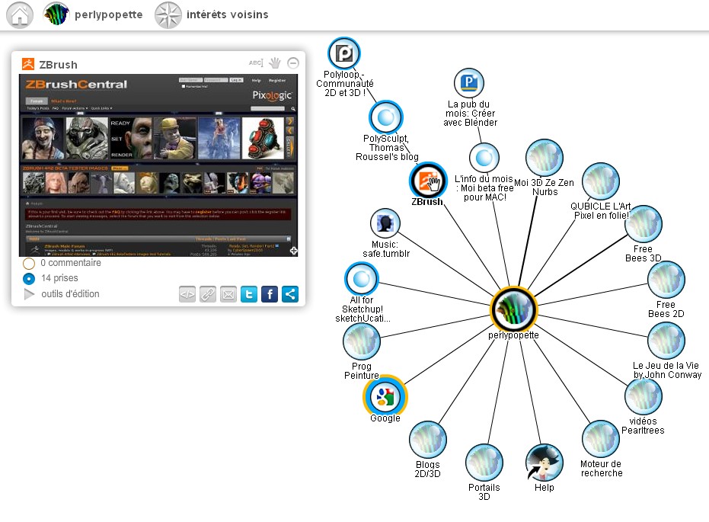The image size is (709, 522).
Task: Open the Blogs 2D/3D pearltree
Action: tap(428, 440)
